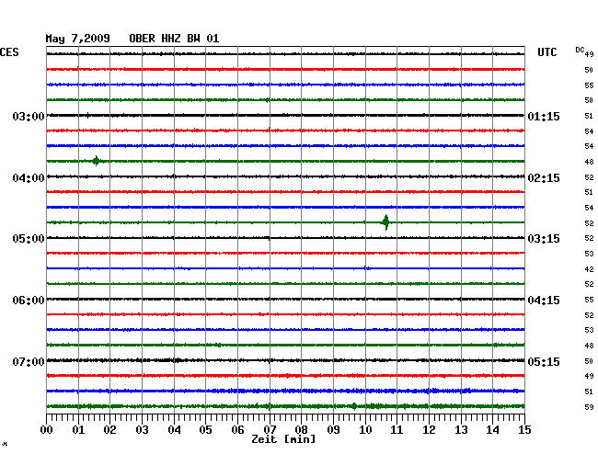Click the "DC" column header label
This screenshot has height=454, width=598.
580,50
